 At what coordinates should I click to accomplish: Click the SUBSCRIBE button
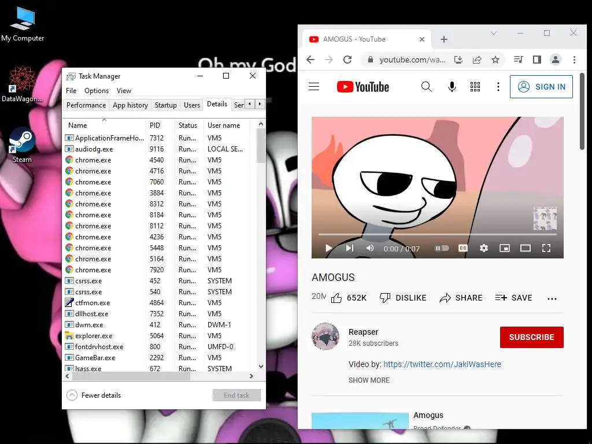click(532, 337)
